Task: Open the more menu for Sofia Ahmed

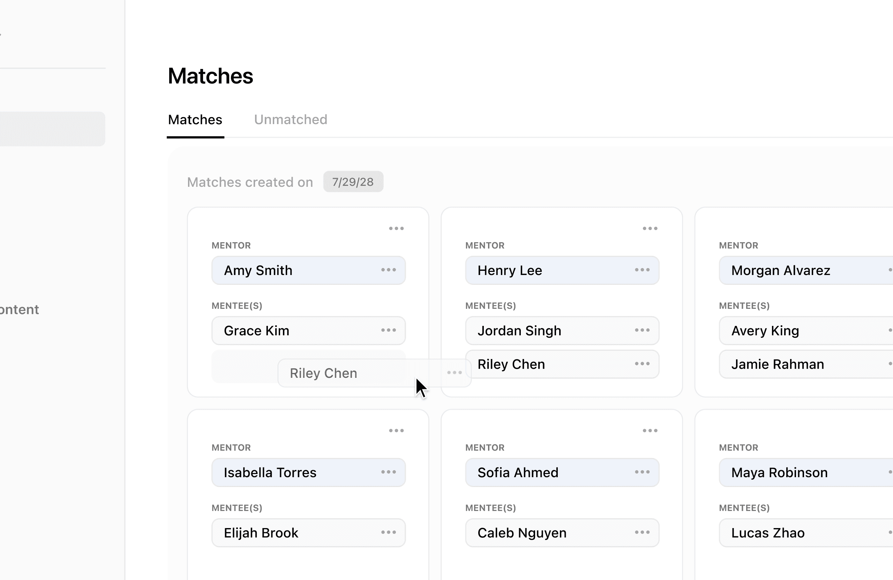Action: click(642, 472)
